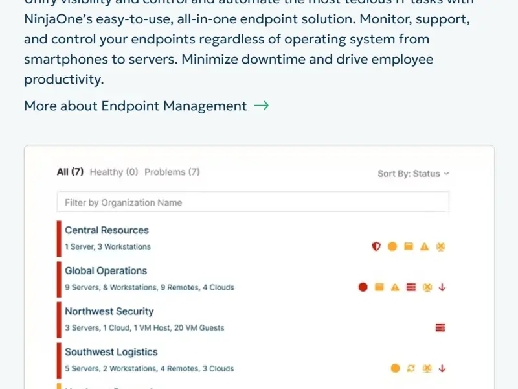Click the red down arrow for Global Operations

pyautogui.click(x=442, y=287)
